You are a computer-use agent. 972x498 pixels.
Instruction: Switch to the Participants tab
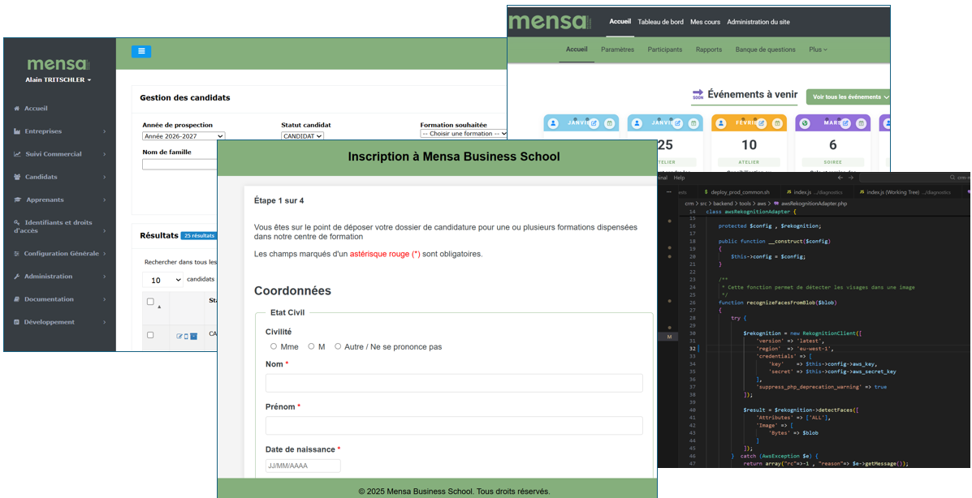(664, 49)
